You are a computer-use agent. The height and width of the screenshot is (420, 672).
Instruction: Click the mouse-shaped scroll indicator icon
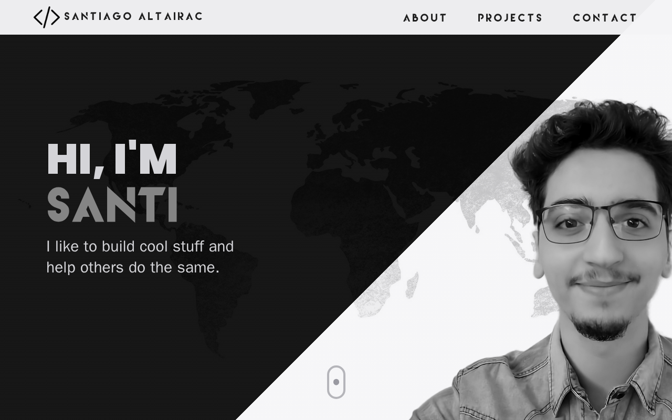(x=336, y=382)
